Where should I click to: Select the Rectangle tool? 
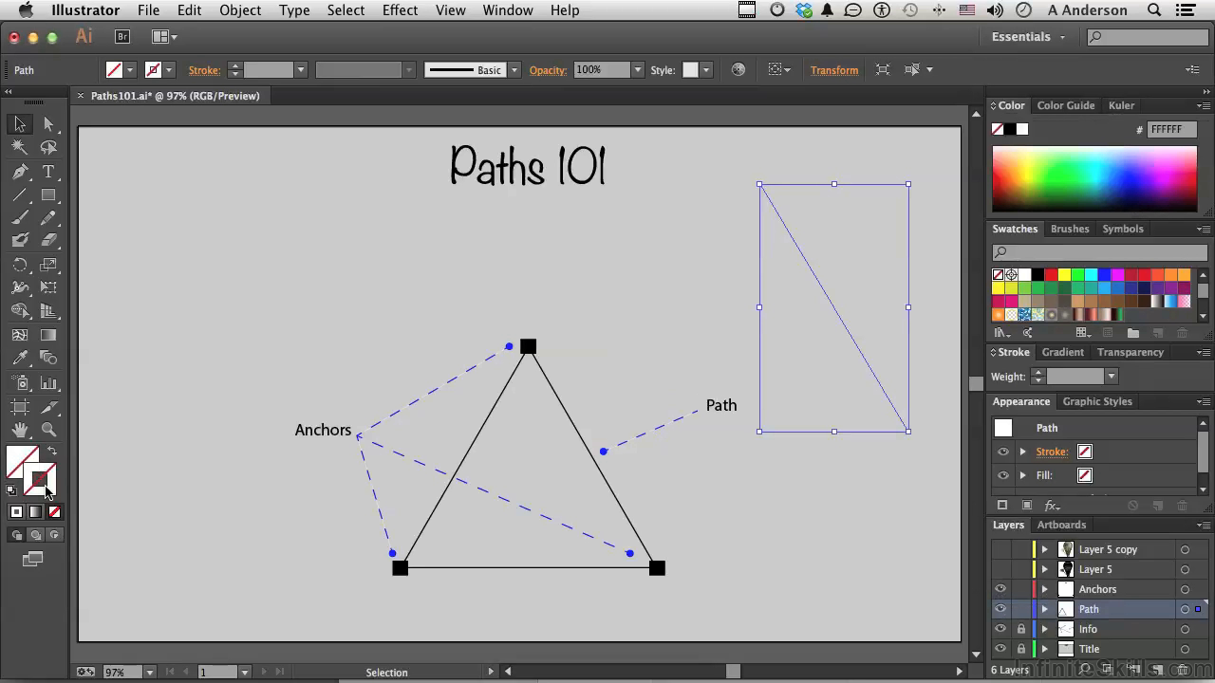48,194
